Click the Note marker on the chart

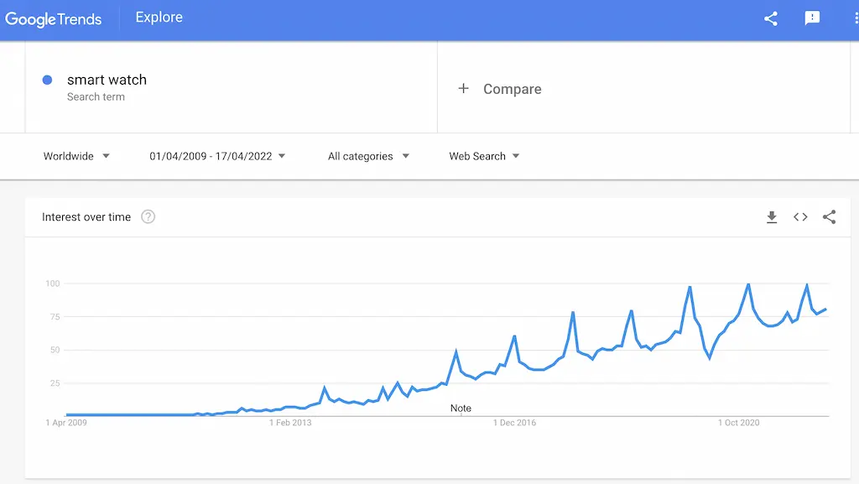pyautogui.click(x=461, y=409)
